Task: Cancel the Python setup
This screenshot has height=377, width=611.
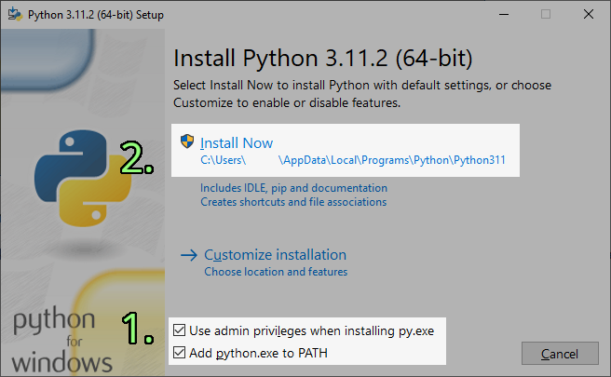Action: click(x=560, y=354)
